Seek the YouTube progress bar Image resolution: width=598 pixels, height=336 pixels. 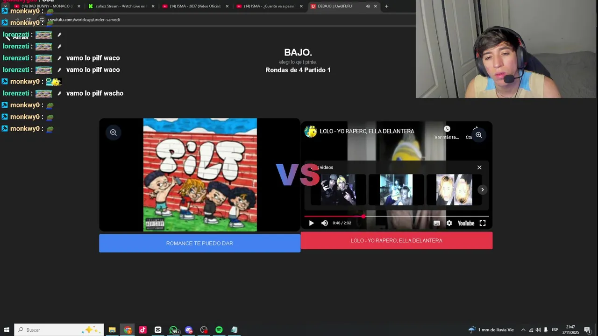pyautogui.click(x=396, y=217)
